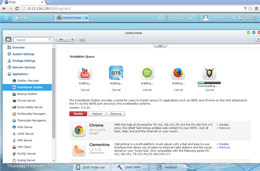Restart HybridDesk Station

[x=97, y=114]
